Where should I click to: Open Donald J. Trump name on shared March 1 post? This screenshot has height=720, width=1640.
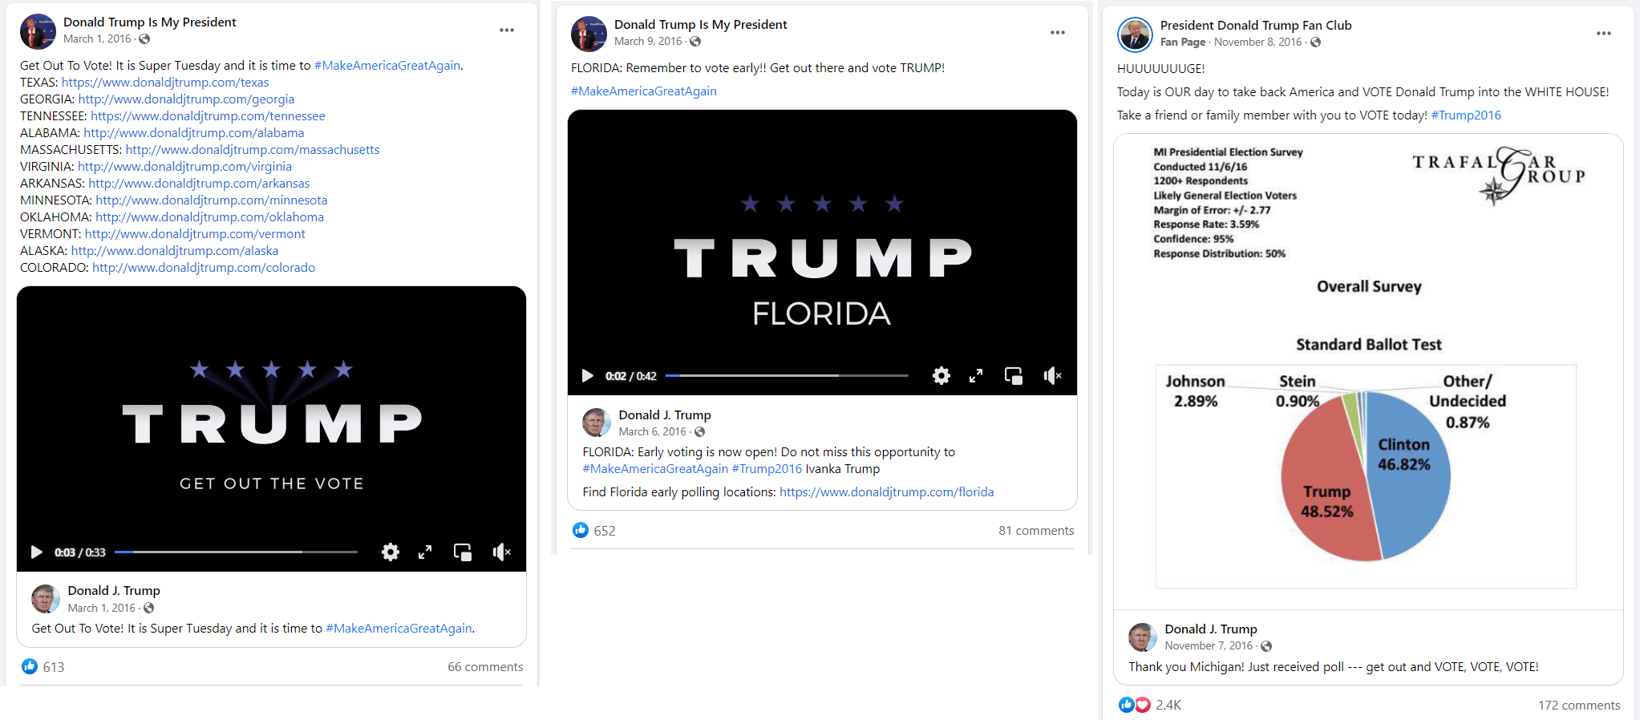114,591
